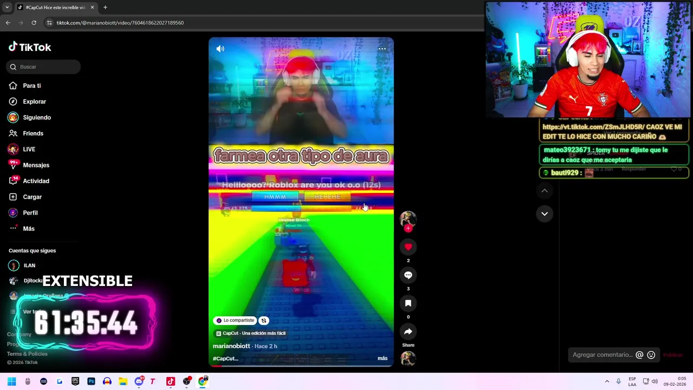The width and height of the screenshot is (693, 390).
Task: Click the Share arrow icon
Action: (x=408, y=331)
